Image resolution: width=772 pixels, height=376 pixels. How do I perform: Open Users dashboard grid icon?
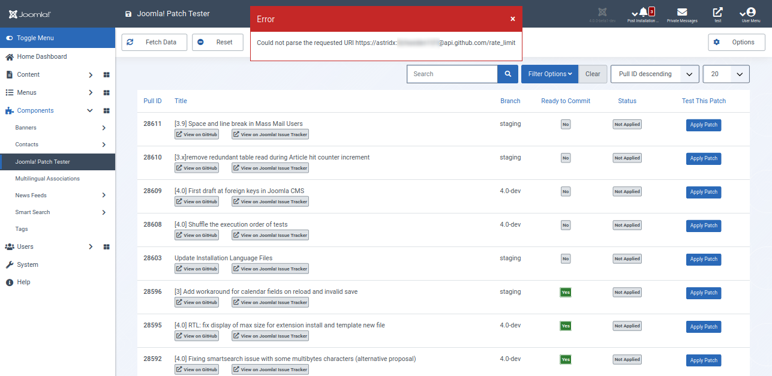pos(107,246)
